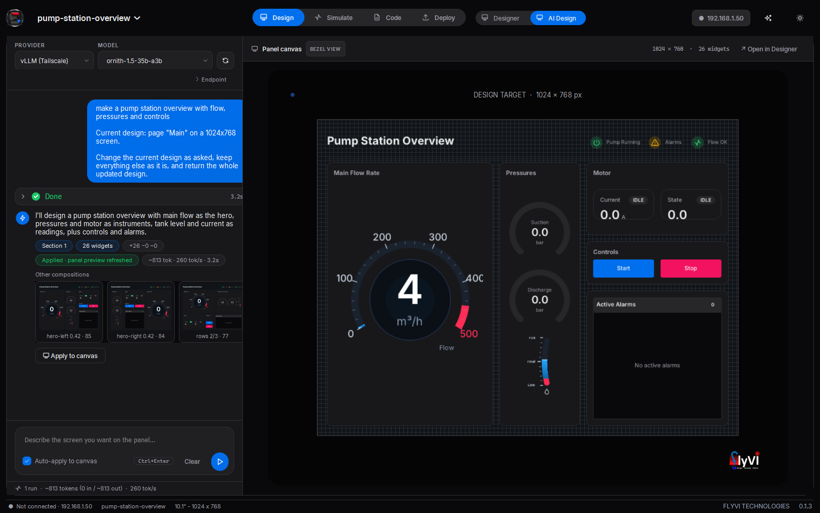Click the Panel canvas monitor icon

255,49
